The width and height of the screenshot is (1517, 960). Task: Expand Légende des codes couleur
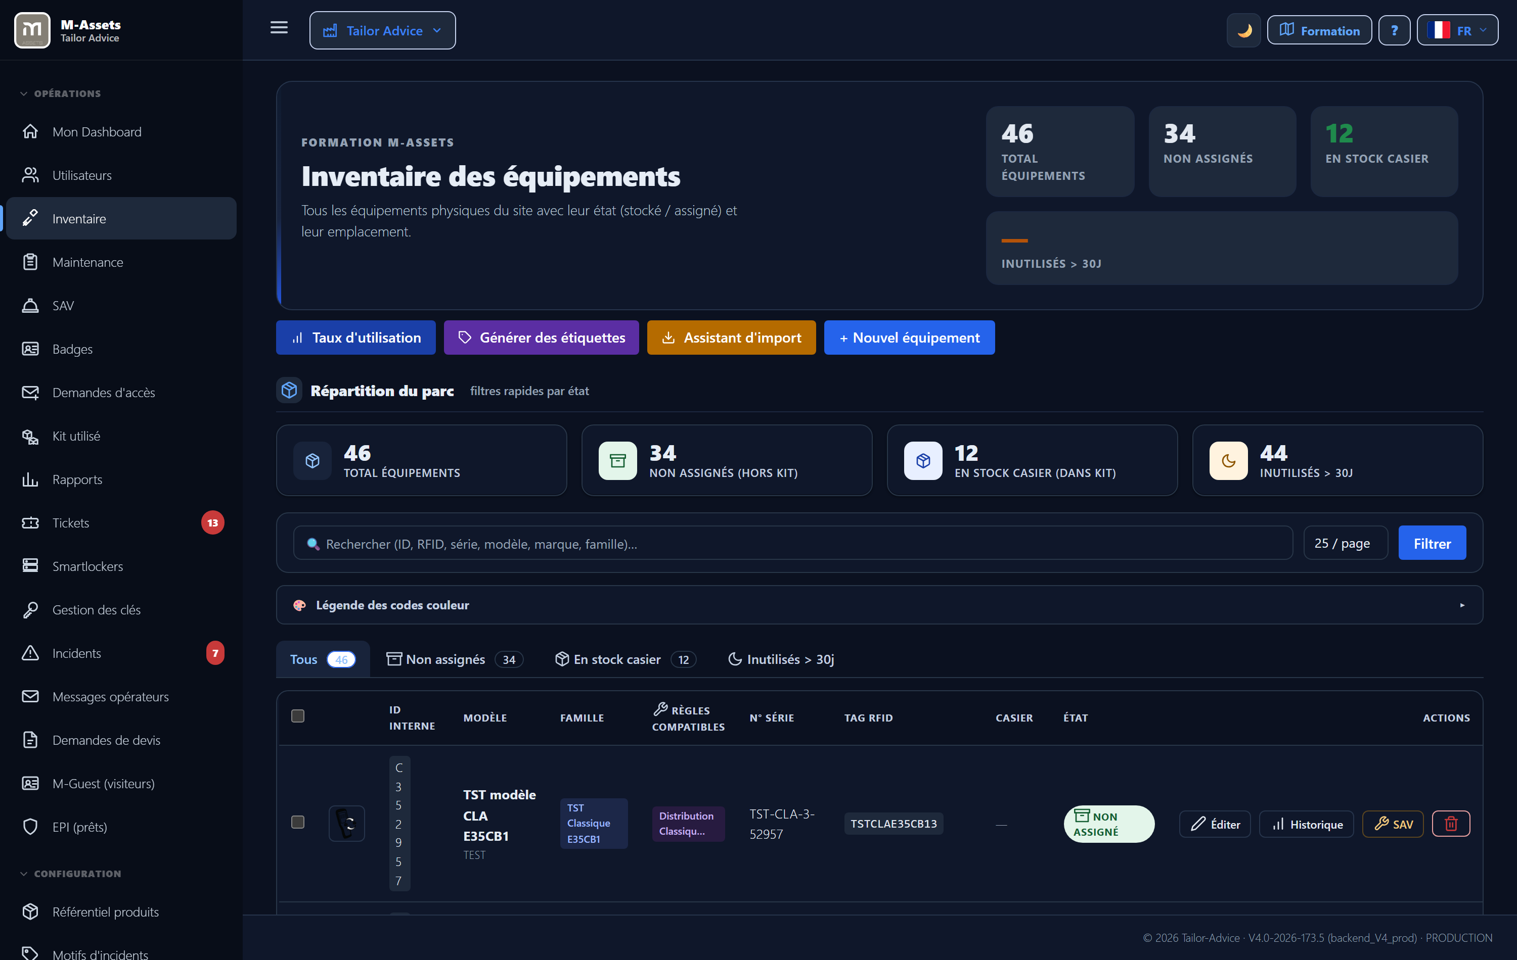[x=879, y=605]
